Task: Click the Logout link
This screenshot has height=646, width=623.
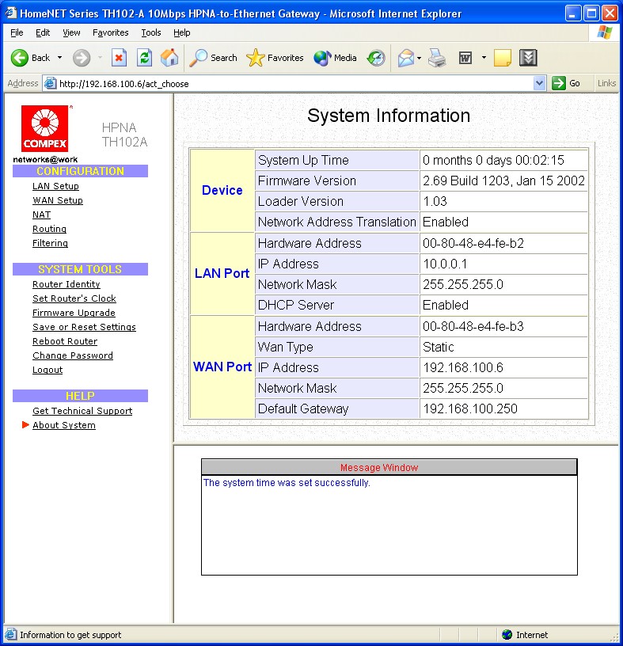Action: [47, 370]
